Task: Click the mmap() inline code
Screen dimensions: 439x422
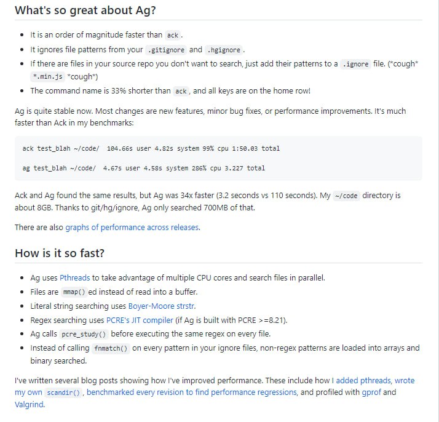Action: coord(73,292)
